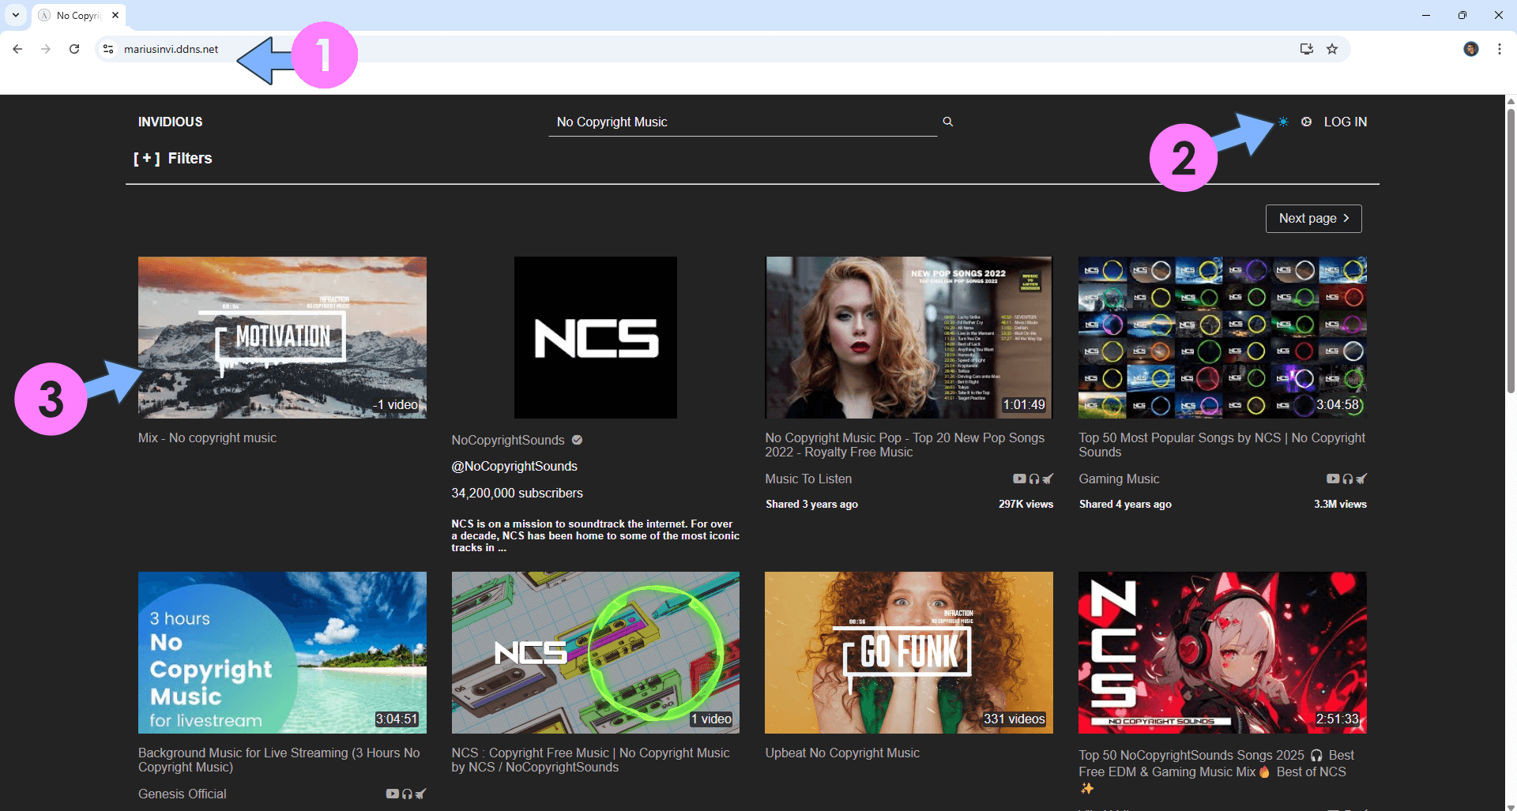Audio mode headphones icon for Genesis Official video
This screenshot has height=811, width=1517.
click(x=407, y=794)
